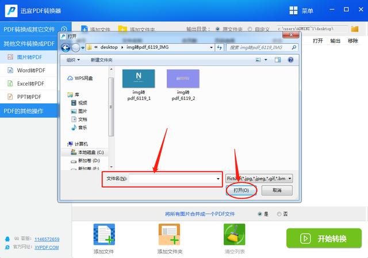The image size is (368, 258).
Task: Open QQ number 1146572659 link
Action: click(x=47, y=239)
